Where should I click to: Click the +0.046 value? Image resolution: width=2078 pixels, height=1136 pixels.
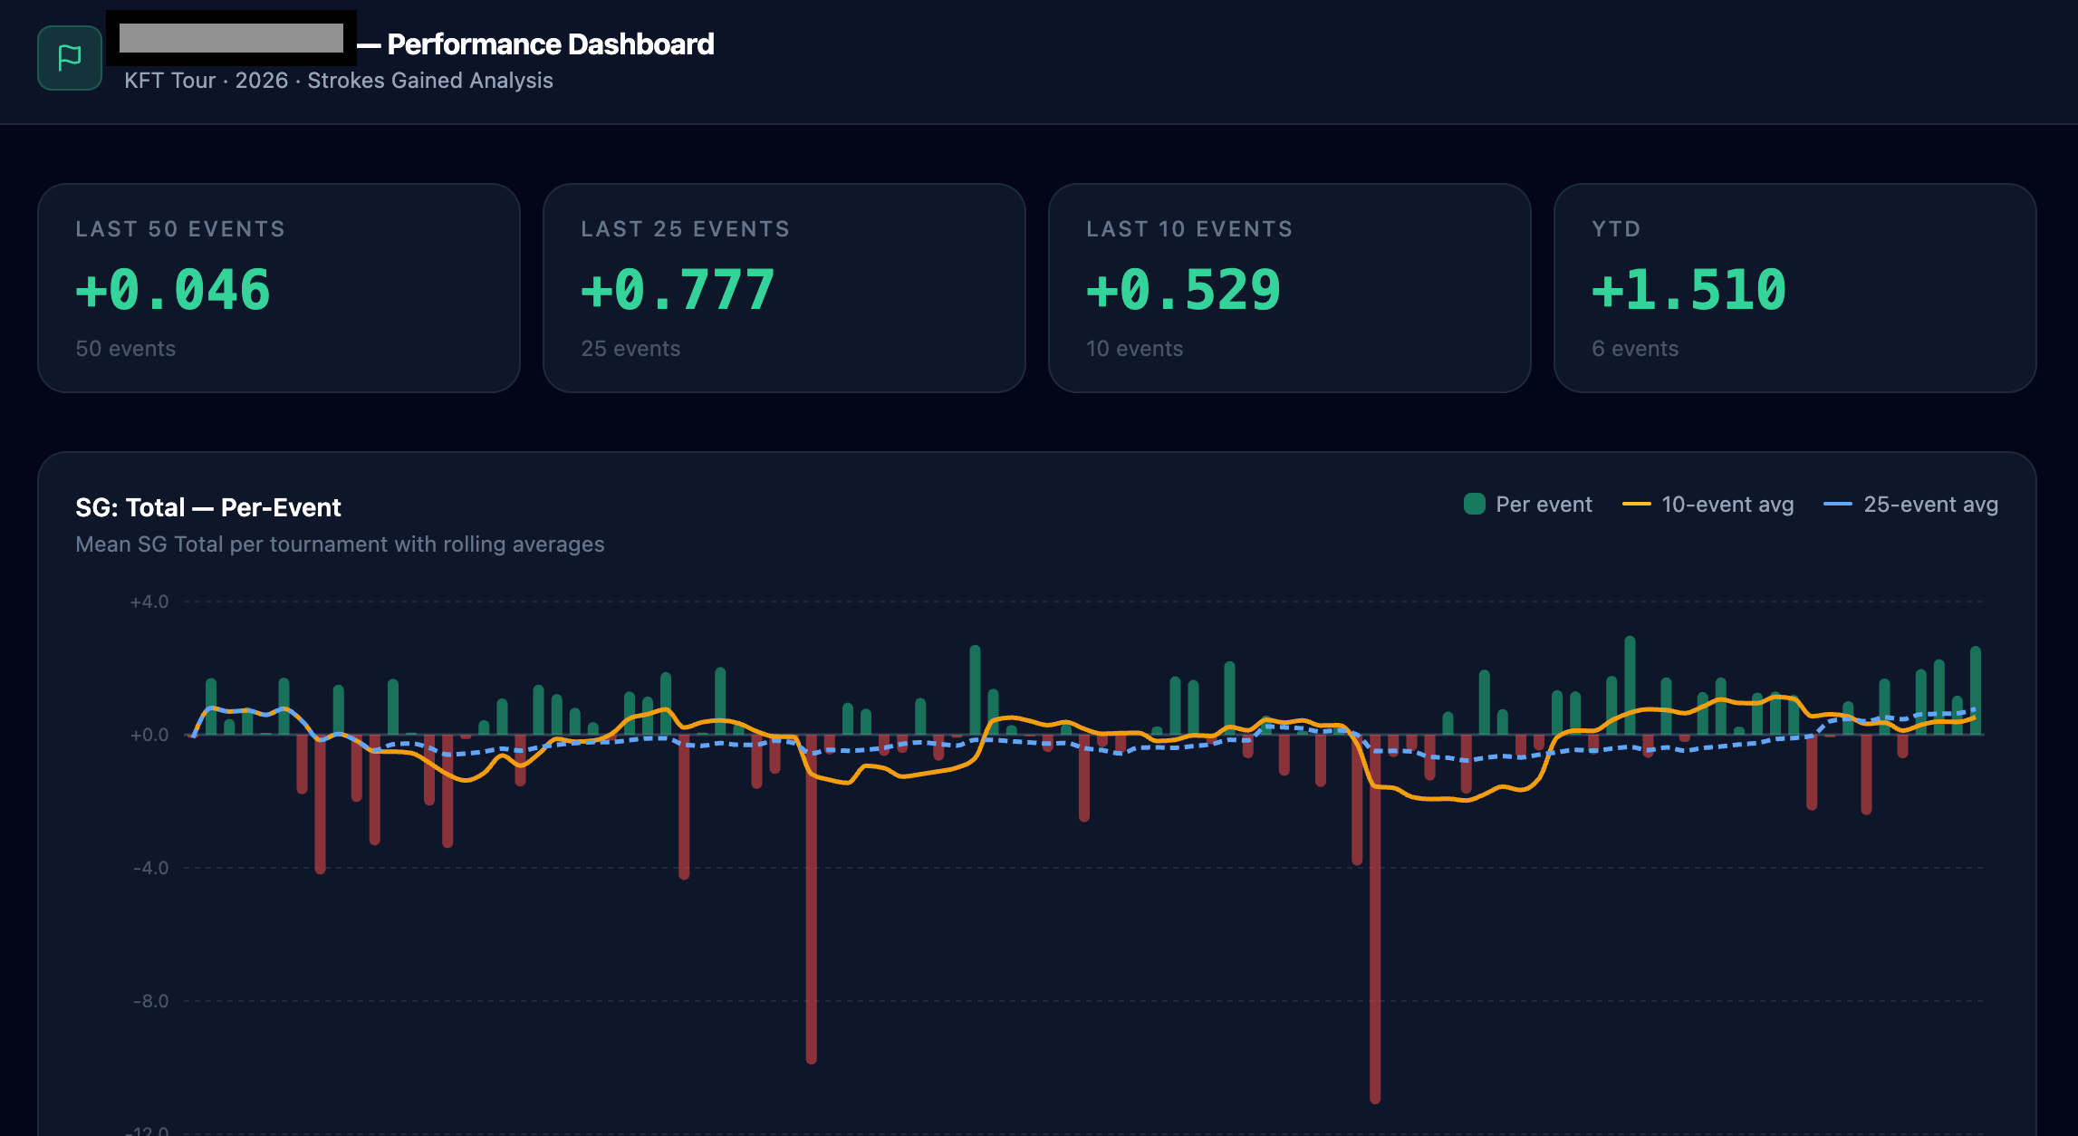click(x=173, y=291)
